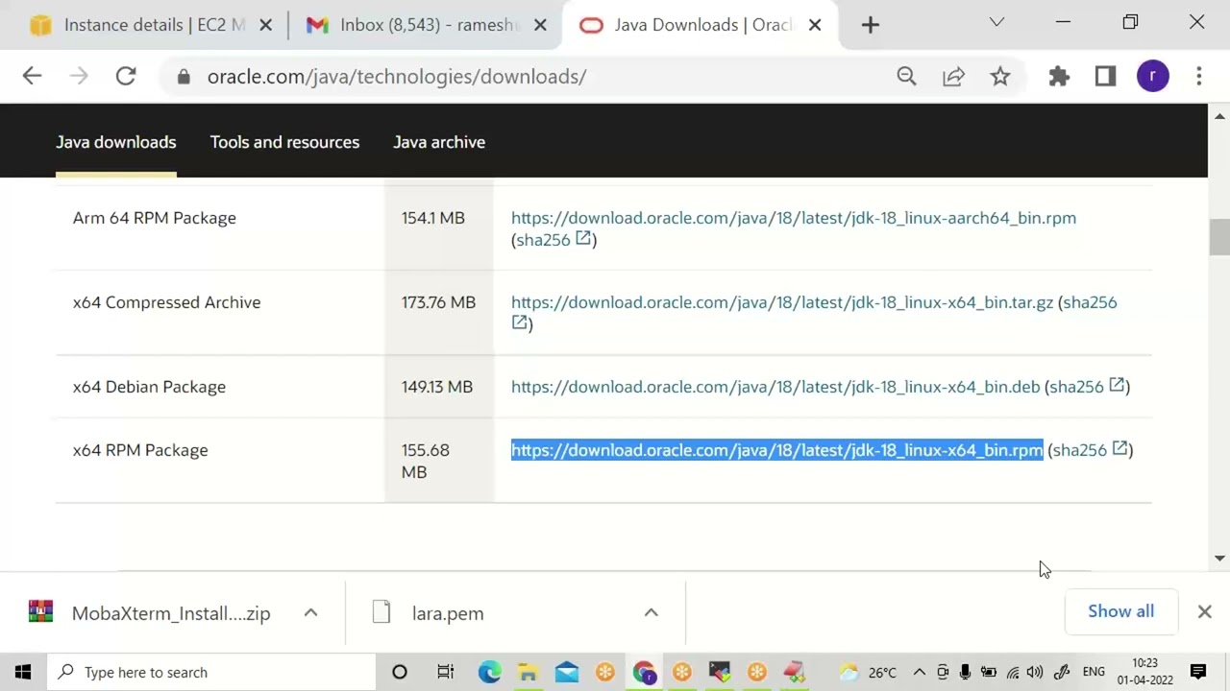Viewport: 1230px width, 691px height.
Task: Open Java downloads menu item
Action: (x=116, y=142)
